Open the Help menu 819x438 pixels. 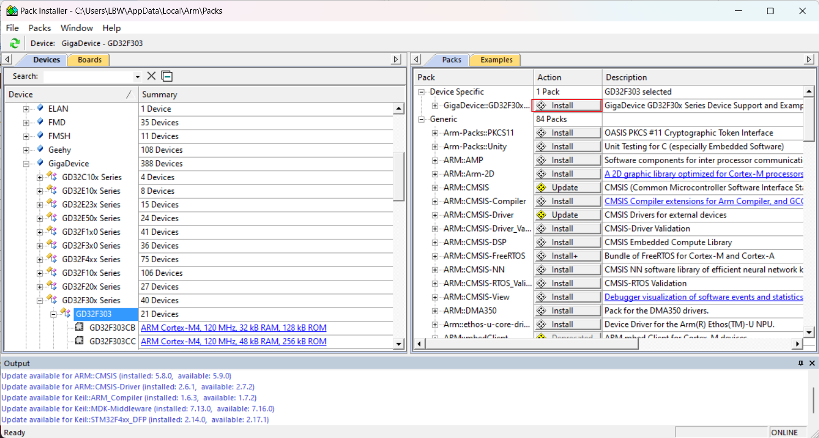(x=112, y=28)
